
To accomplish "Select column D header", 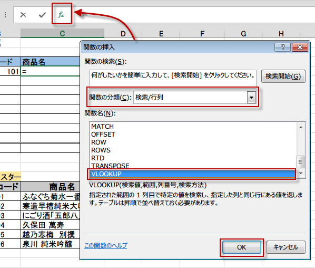I will tap(123, 34).
